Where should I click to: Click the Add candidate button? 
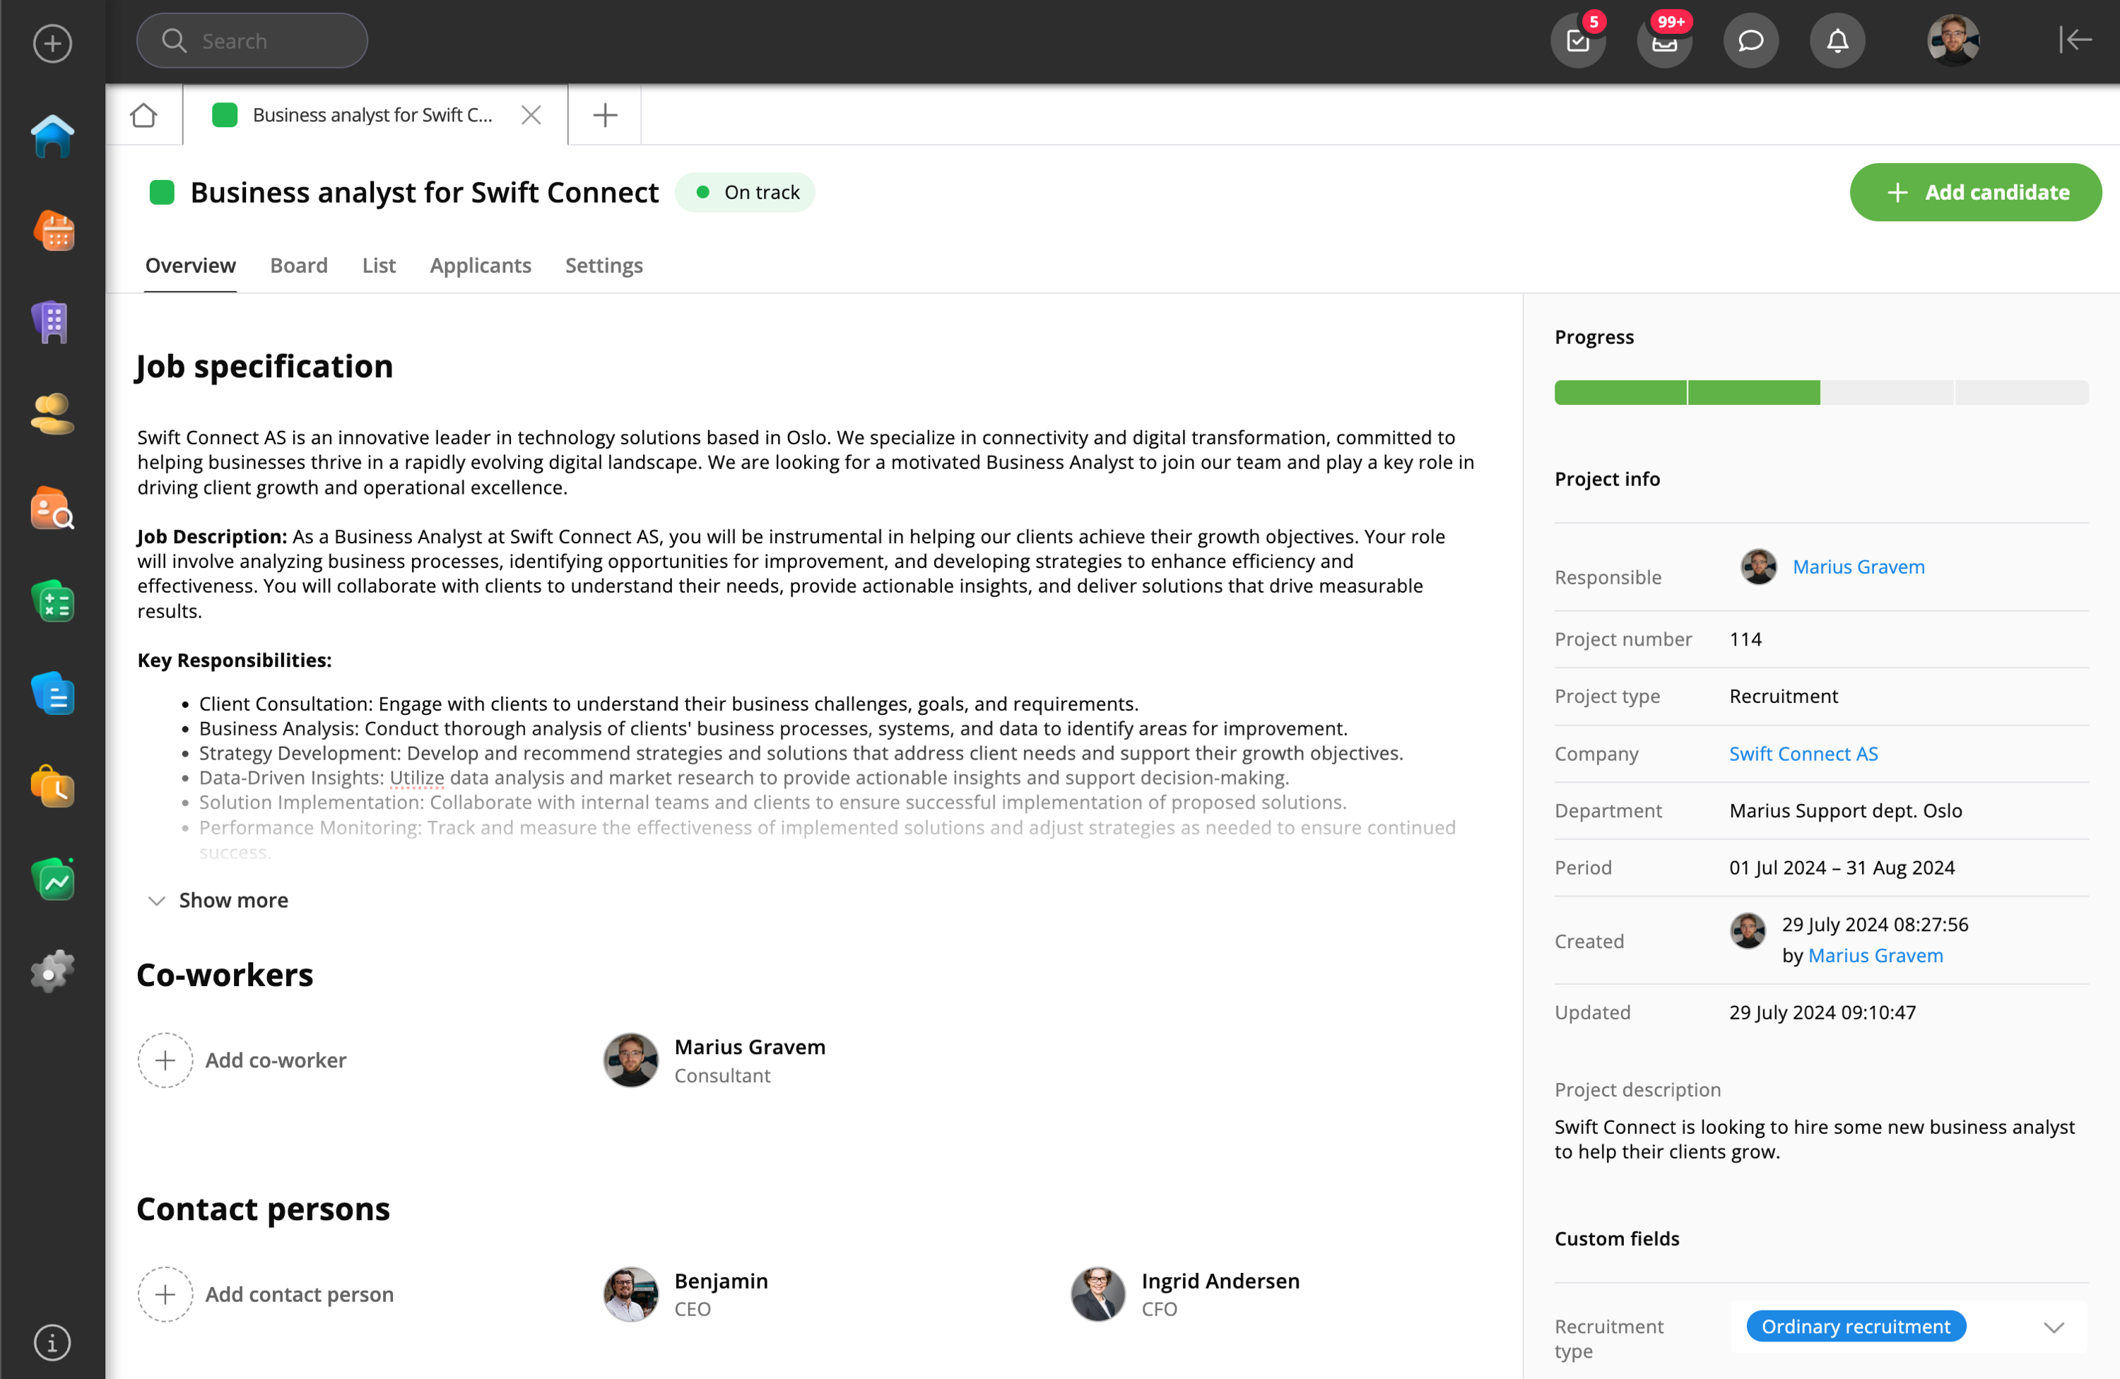coord(1975,192)
